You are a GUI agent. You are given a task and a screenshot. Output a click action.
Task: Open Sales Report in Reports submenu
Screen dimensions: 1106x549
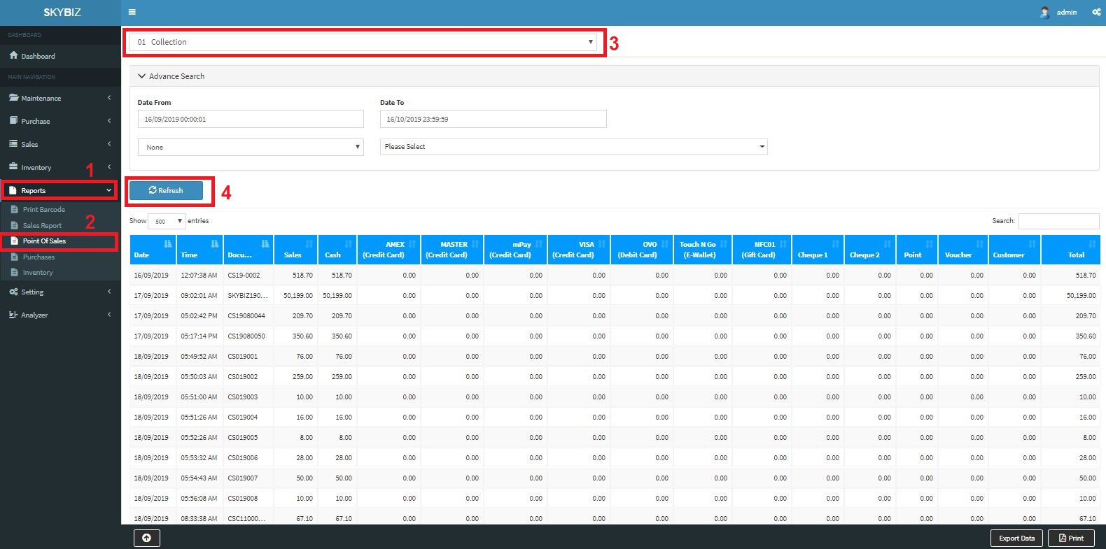42,226
